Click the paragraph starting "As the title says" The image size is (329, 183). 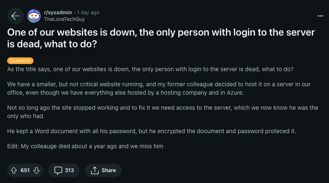[x=150, y=69]
